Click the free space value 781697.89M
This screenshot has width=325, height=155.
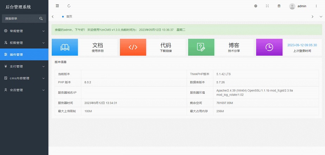pyautogui.click(x=225, y=103)
